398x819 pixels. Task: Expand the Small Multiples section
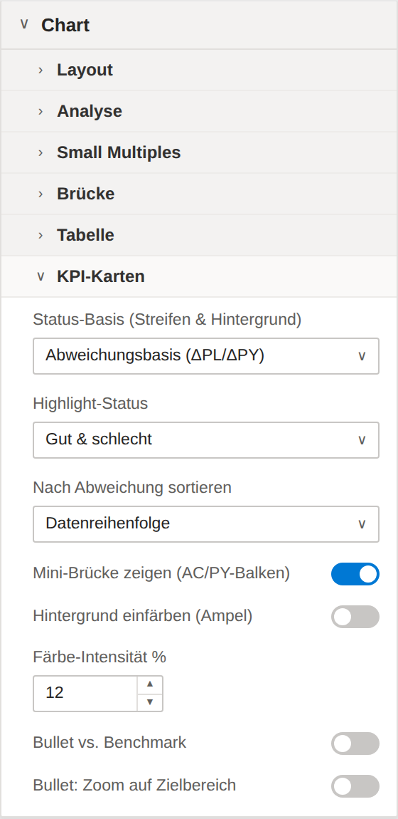pos(199,152)
